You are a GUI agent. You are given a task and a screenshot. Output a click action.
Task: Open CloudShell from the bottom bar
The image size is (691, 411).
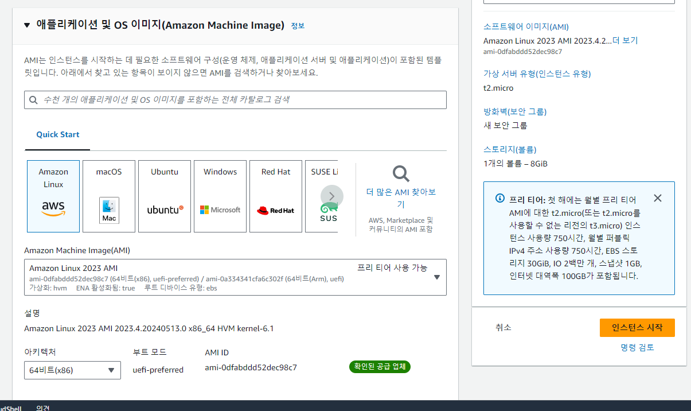[x=11, y=408]
